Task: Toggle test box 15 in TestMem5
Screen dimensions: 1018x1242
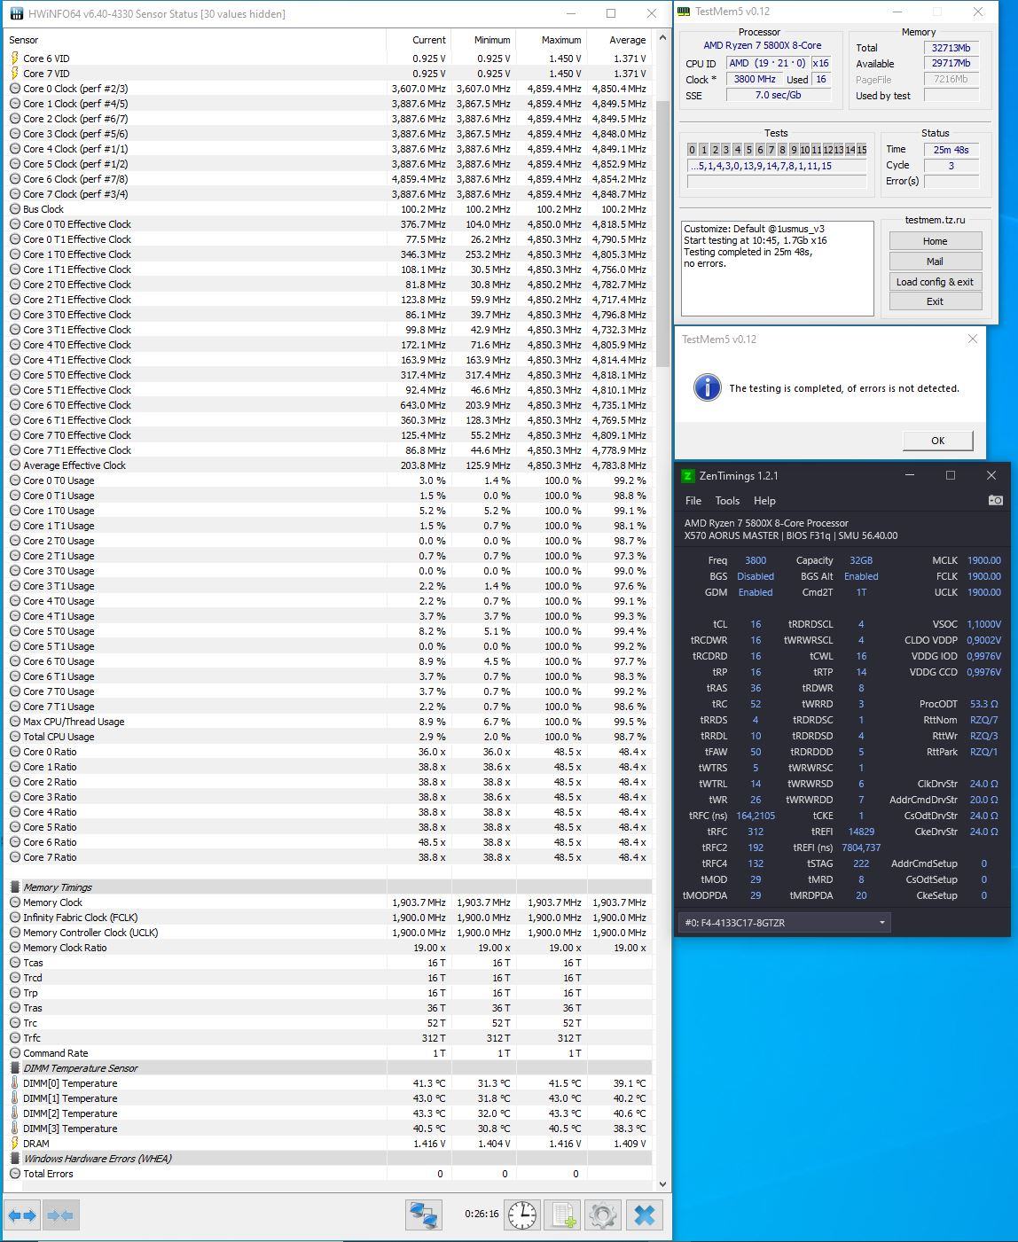Action: 861,150
